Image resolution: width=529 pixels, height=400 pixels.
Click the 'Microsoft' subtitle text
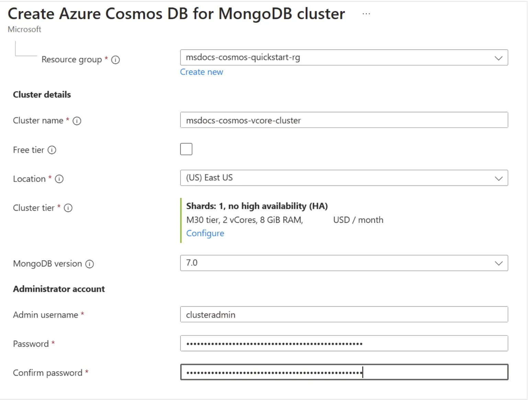tap(24, 30)
